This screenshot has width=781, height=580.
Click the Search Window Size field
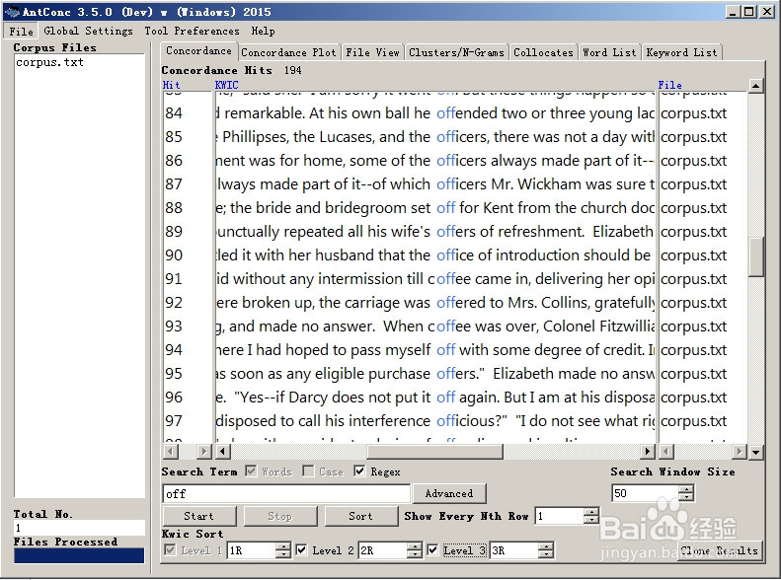tap(645, 493)
